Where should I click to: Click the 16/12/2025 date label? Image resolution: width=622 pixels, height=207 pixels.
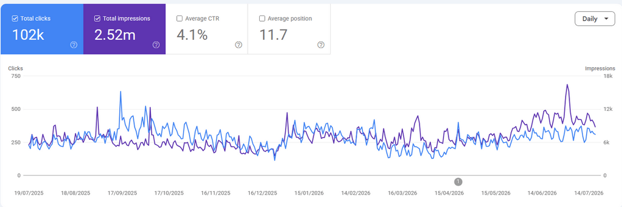(x=262, y=193)
